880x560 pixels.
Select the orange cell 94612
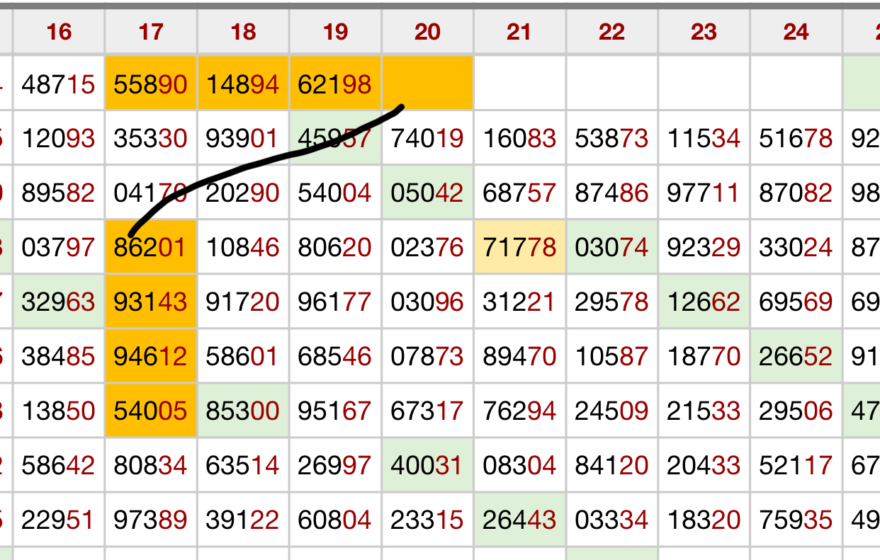151,356
